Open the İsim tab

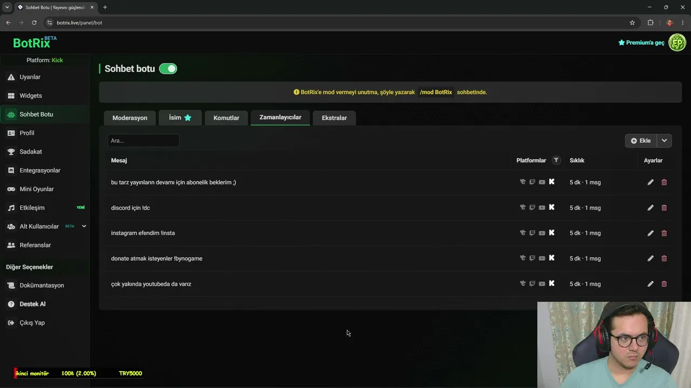pos(180,117)
